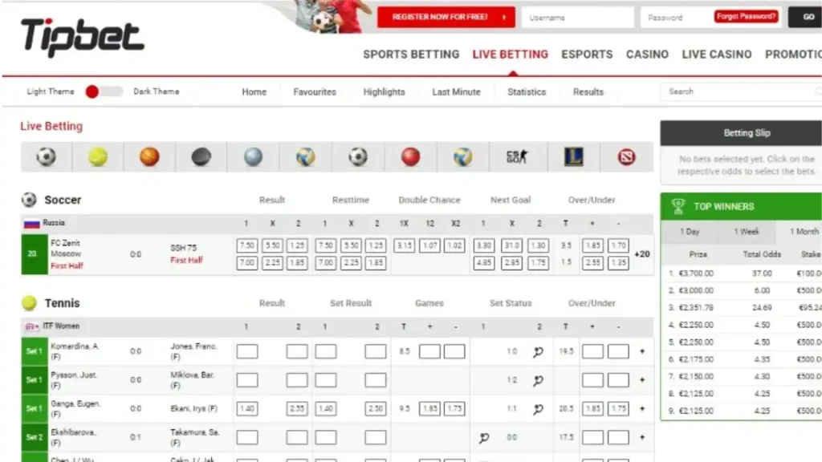
Task: Bet on Ekani set result odds 2.50
Action: tap(376, 408)
